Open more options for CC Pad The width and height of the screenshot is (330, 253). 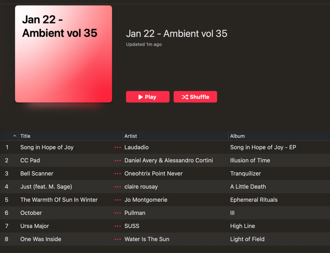(x=118, y=160)
